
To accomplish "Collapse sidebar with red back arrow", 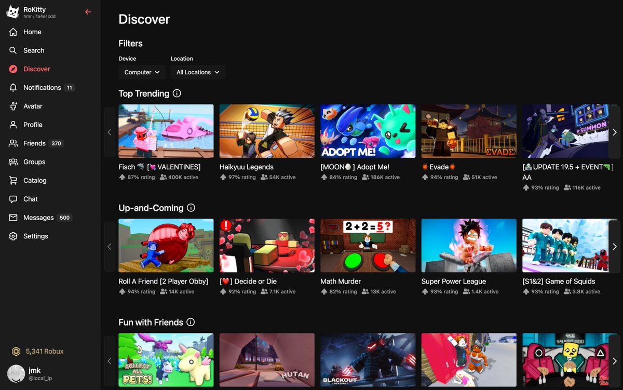I will click(88, 12).
